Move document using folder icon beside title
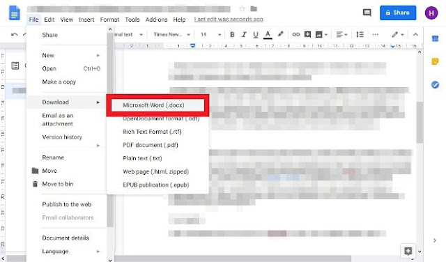 point(254,9)
